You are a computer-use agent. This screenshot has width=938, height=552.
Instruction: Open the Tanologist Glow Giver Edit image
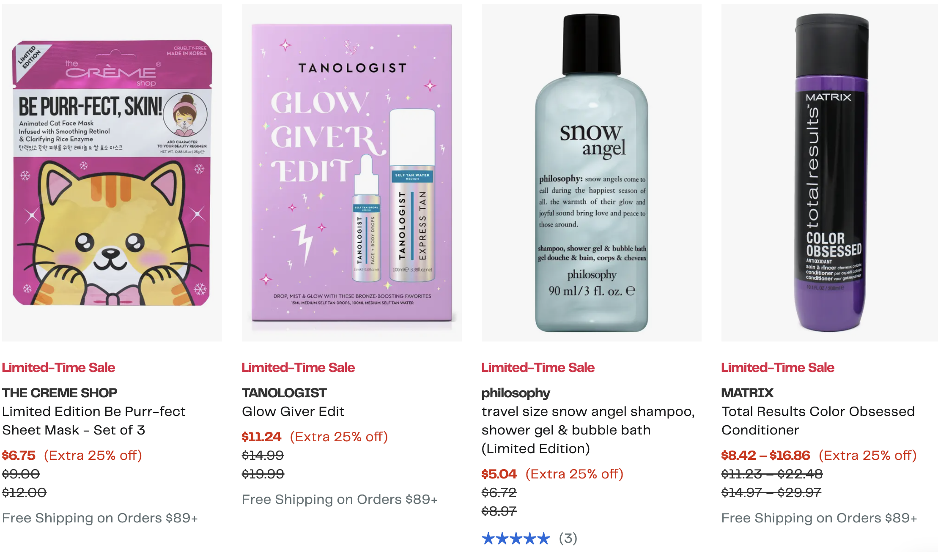[x=351, y=173]
